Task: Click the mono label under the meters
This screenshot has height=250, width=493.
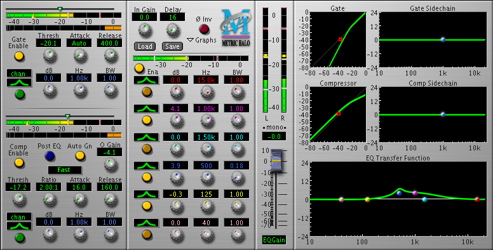Action: [274, 128]
